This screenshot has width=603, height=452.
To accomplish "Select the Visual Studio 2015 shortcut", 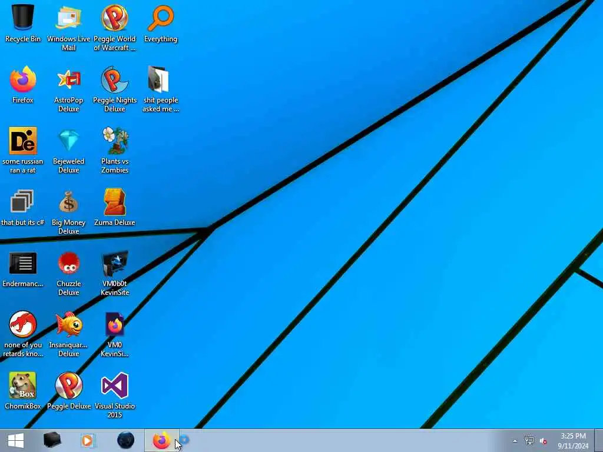I will pyautogui.click(x=115, y=395).
